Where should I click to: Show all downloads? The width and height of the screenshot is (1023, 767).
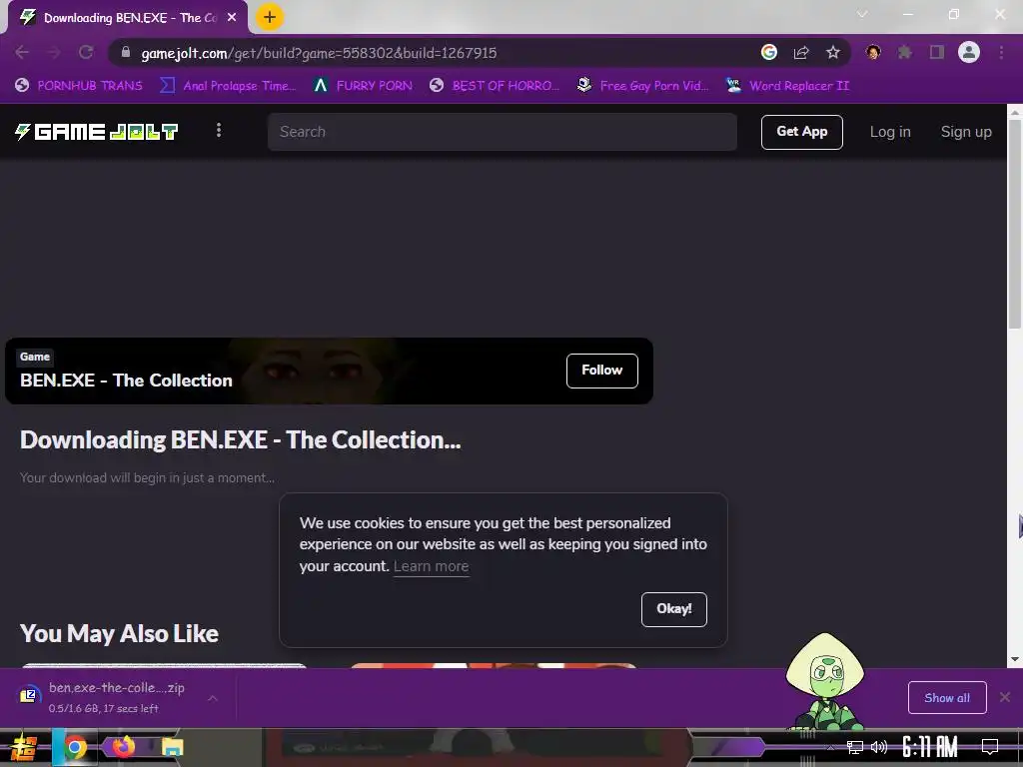coord(947,698)
